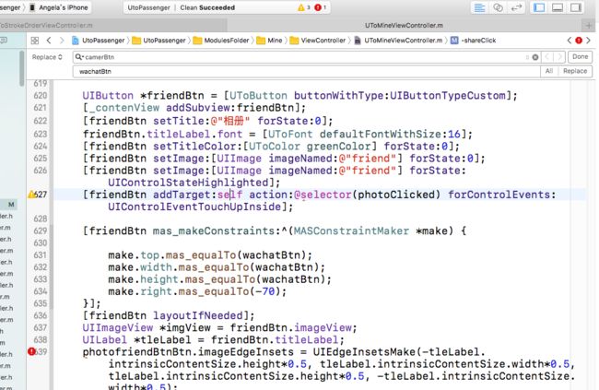Click photofriendBtnBtn on the error line
Screen dimensions: 599x390
tap(136, 352)
